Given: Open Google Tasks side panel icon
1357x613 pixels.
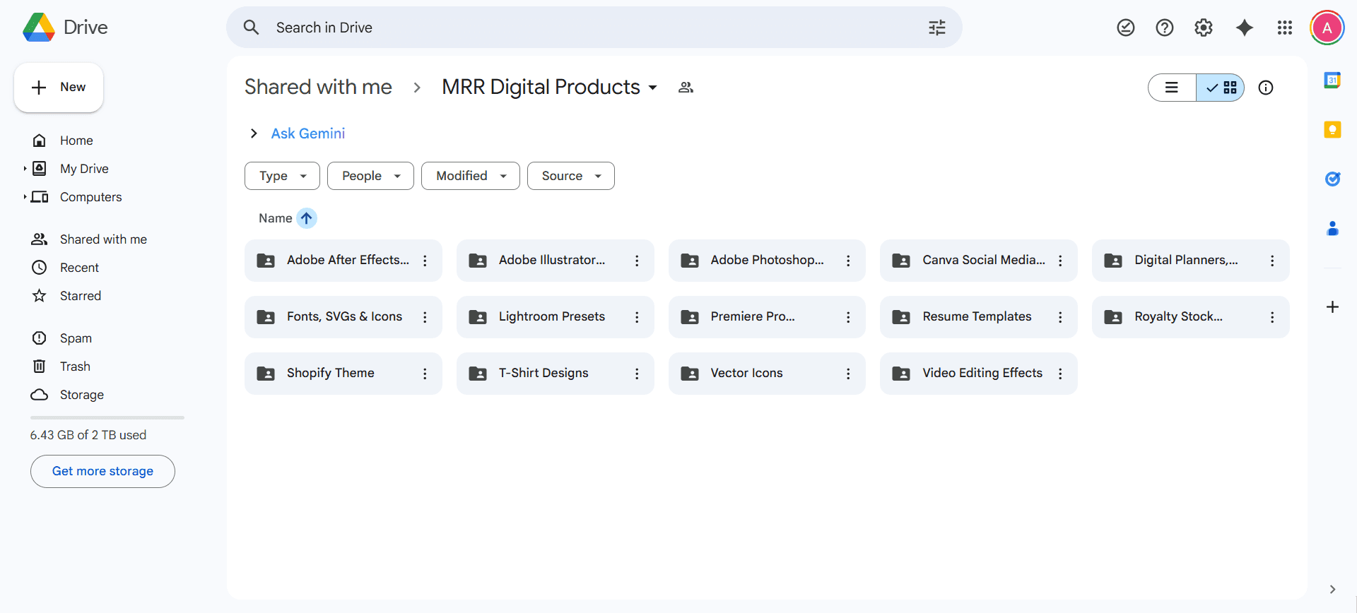Looking at the screenshot, I should pyautogui.click(x=1332, y=179).
